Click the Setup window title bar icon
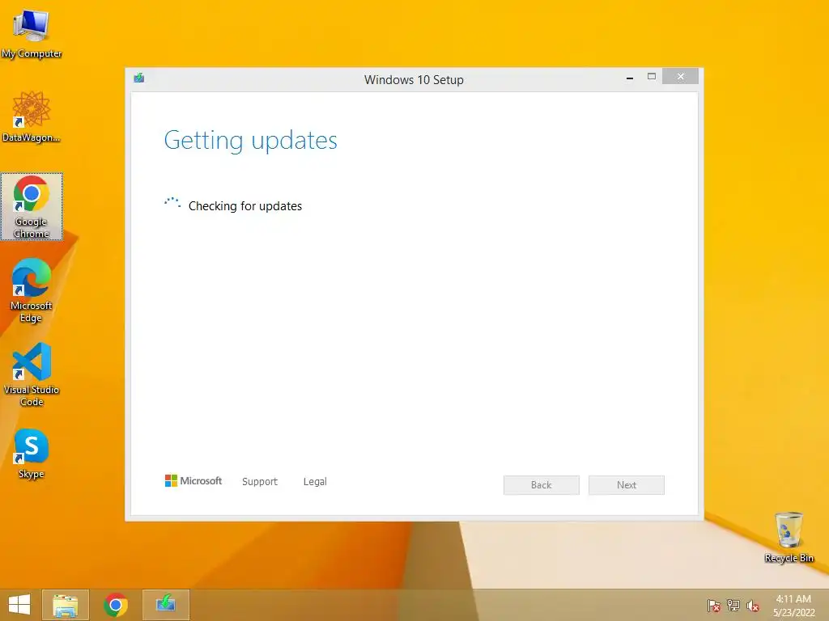 (139, 78)
